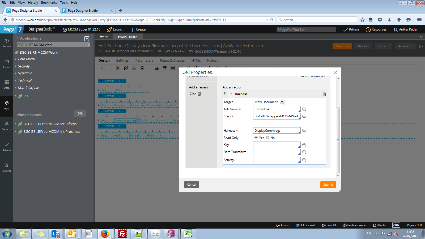This screenshot has height=239, width=425.
Task: Open the Tracer tool
Action: click(x=283, y=225)
